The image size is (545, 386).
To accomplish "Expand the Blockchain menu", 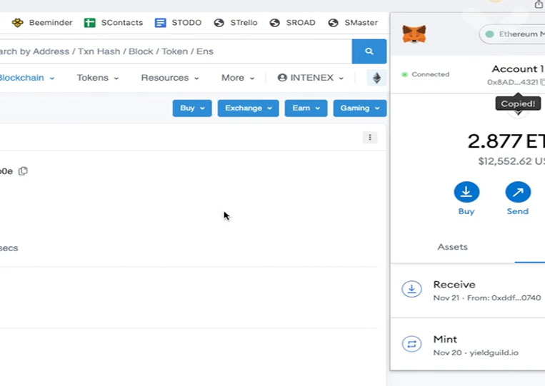I will point(27,78).
